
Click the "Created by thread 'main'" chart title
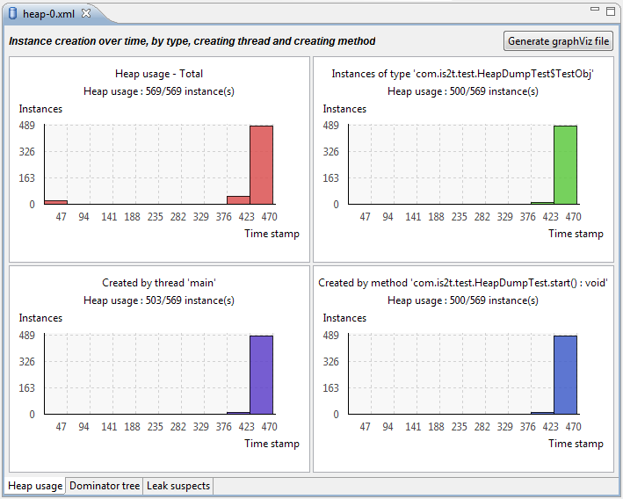point(159,283)
